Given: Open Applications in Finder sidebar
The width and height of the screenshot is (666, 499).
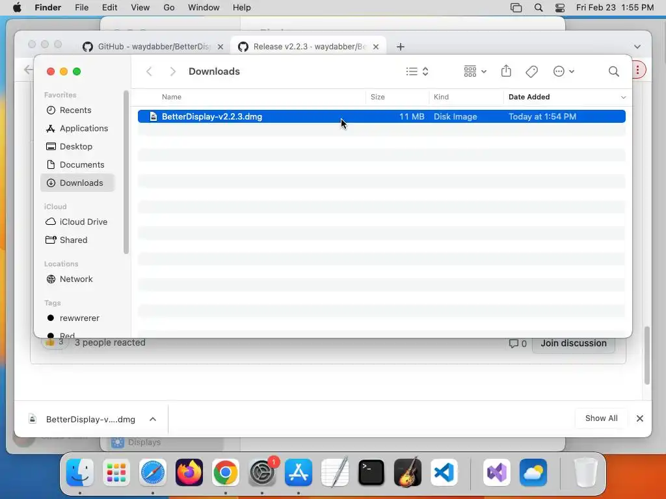Looking at the screenshot, I should point(77,128).
